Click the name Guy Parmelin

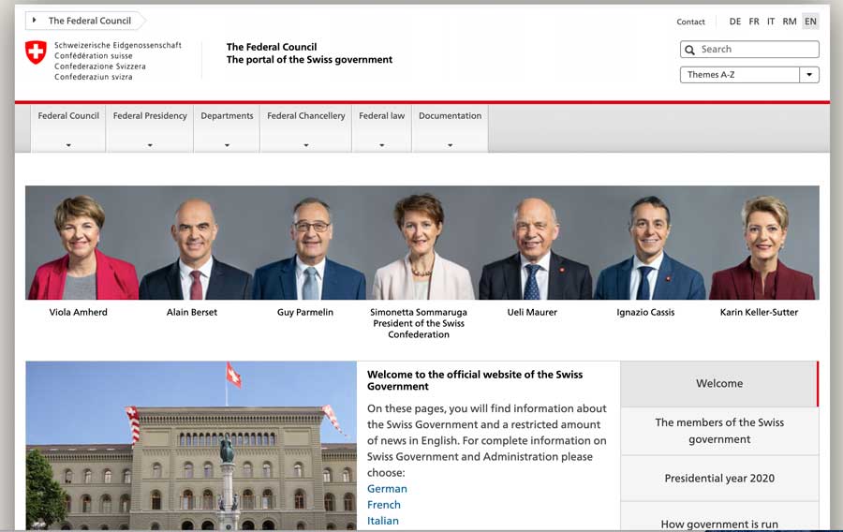pos(305,312)
